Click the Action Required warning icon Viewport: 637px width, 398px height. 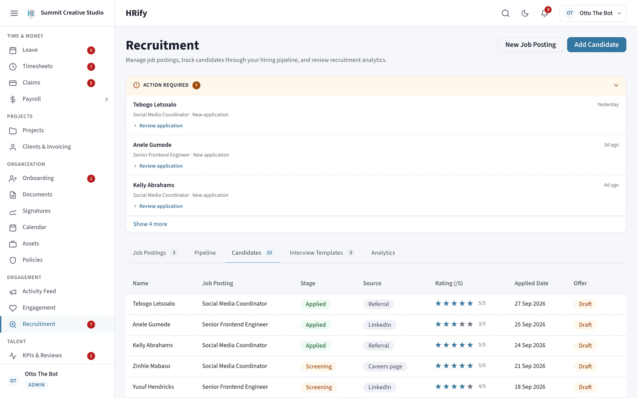[x=136, y=85]
